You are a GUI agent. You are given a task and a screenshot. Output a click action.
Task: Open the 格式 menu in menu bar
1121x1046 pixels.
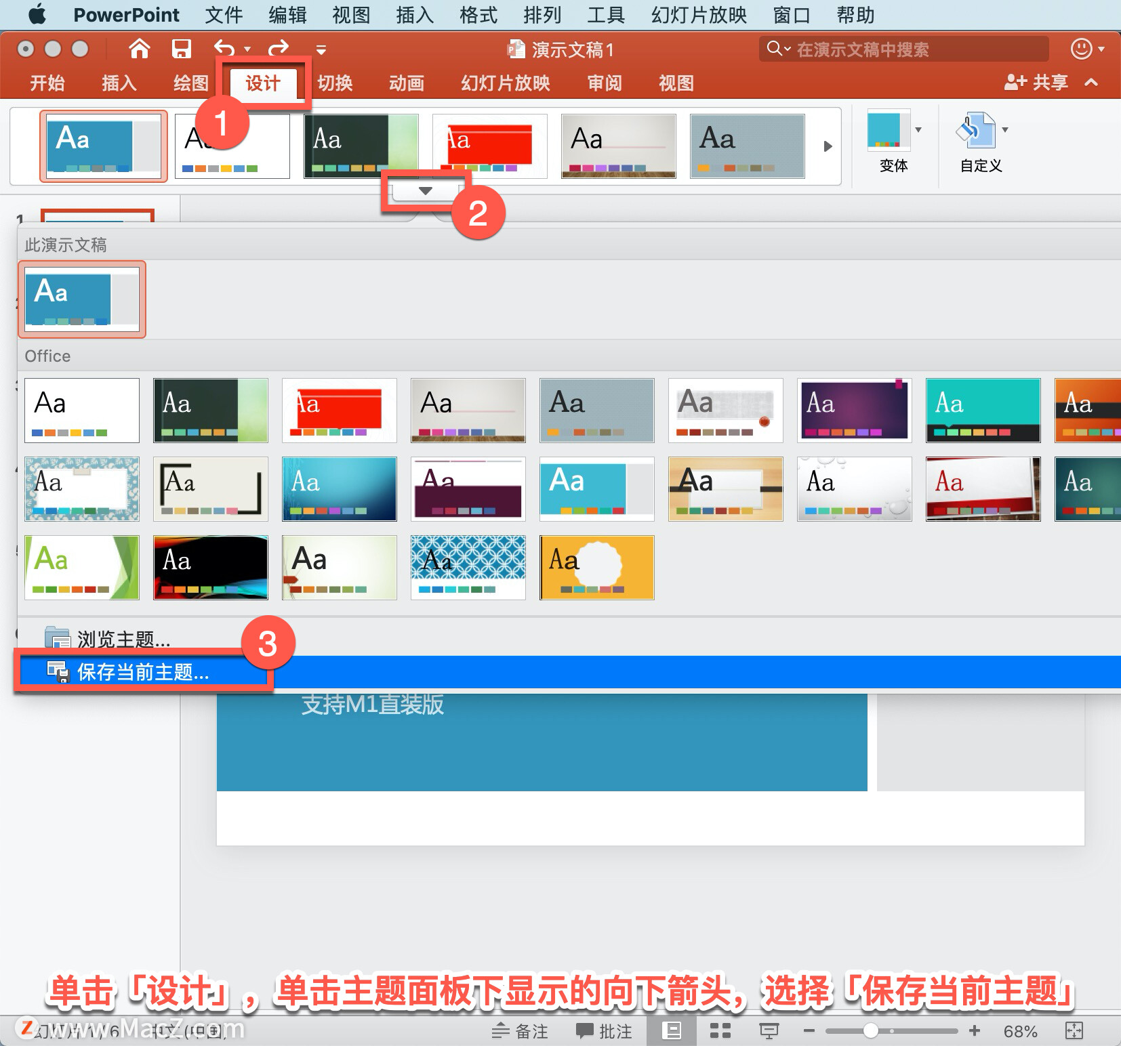[478, 14]
